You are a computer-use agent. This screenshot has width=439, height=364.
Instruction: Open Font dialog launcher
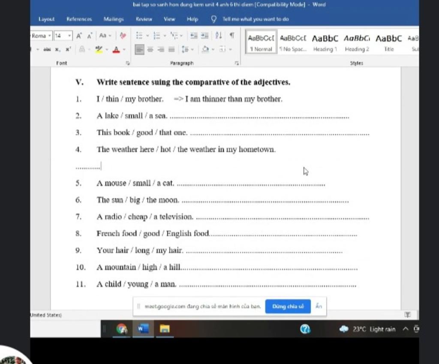tap(128, 63)
